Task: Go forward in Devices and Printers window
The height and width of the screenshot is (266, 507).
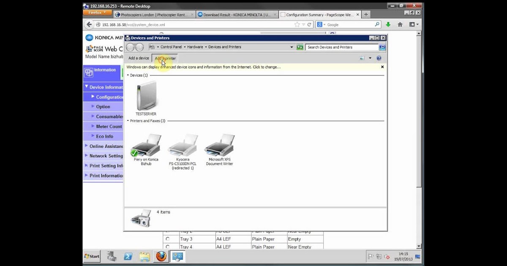Action: pos(140,47)
